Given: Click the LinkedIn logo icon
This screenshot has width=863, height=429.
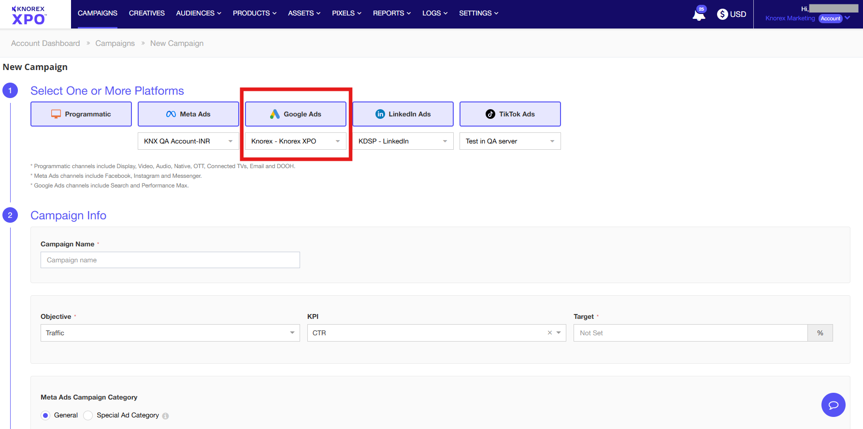Looking at the screenshot, I should point(380,114).
